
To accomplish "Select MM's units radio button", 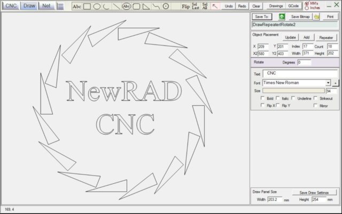I will pos(307,4).
